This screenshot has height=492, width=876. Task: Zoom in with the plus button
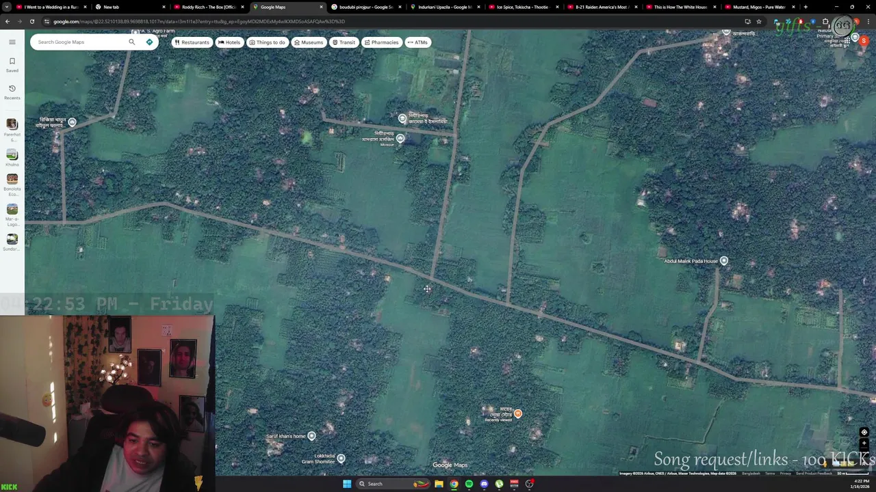coord(864,443)
